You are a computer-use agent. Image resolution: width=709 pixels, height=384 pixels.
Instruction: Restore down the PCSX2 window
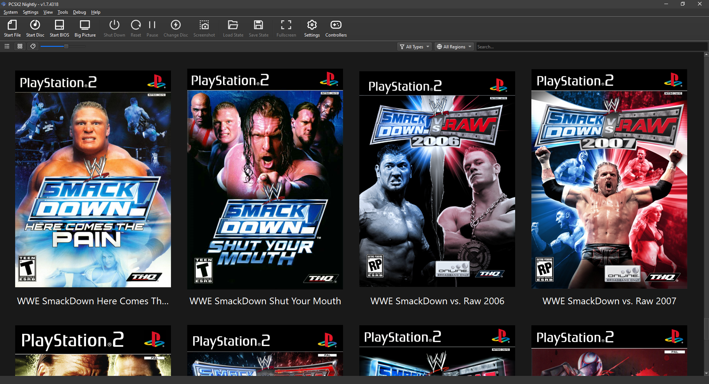click(x=683, y=4)
